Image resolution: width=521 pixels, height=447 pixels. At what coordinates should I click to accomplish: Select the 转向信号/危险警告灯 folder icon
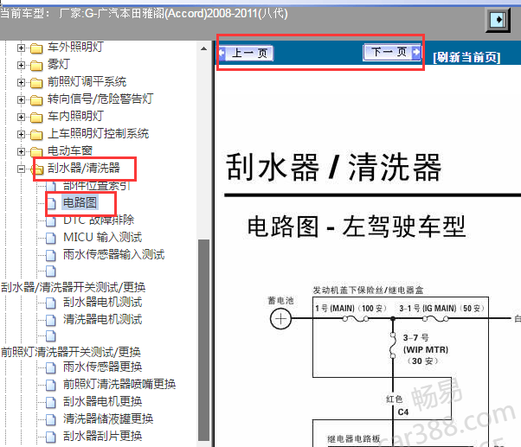[36, 100]
